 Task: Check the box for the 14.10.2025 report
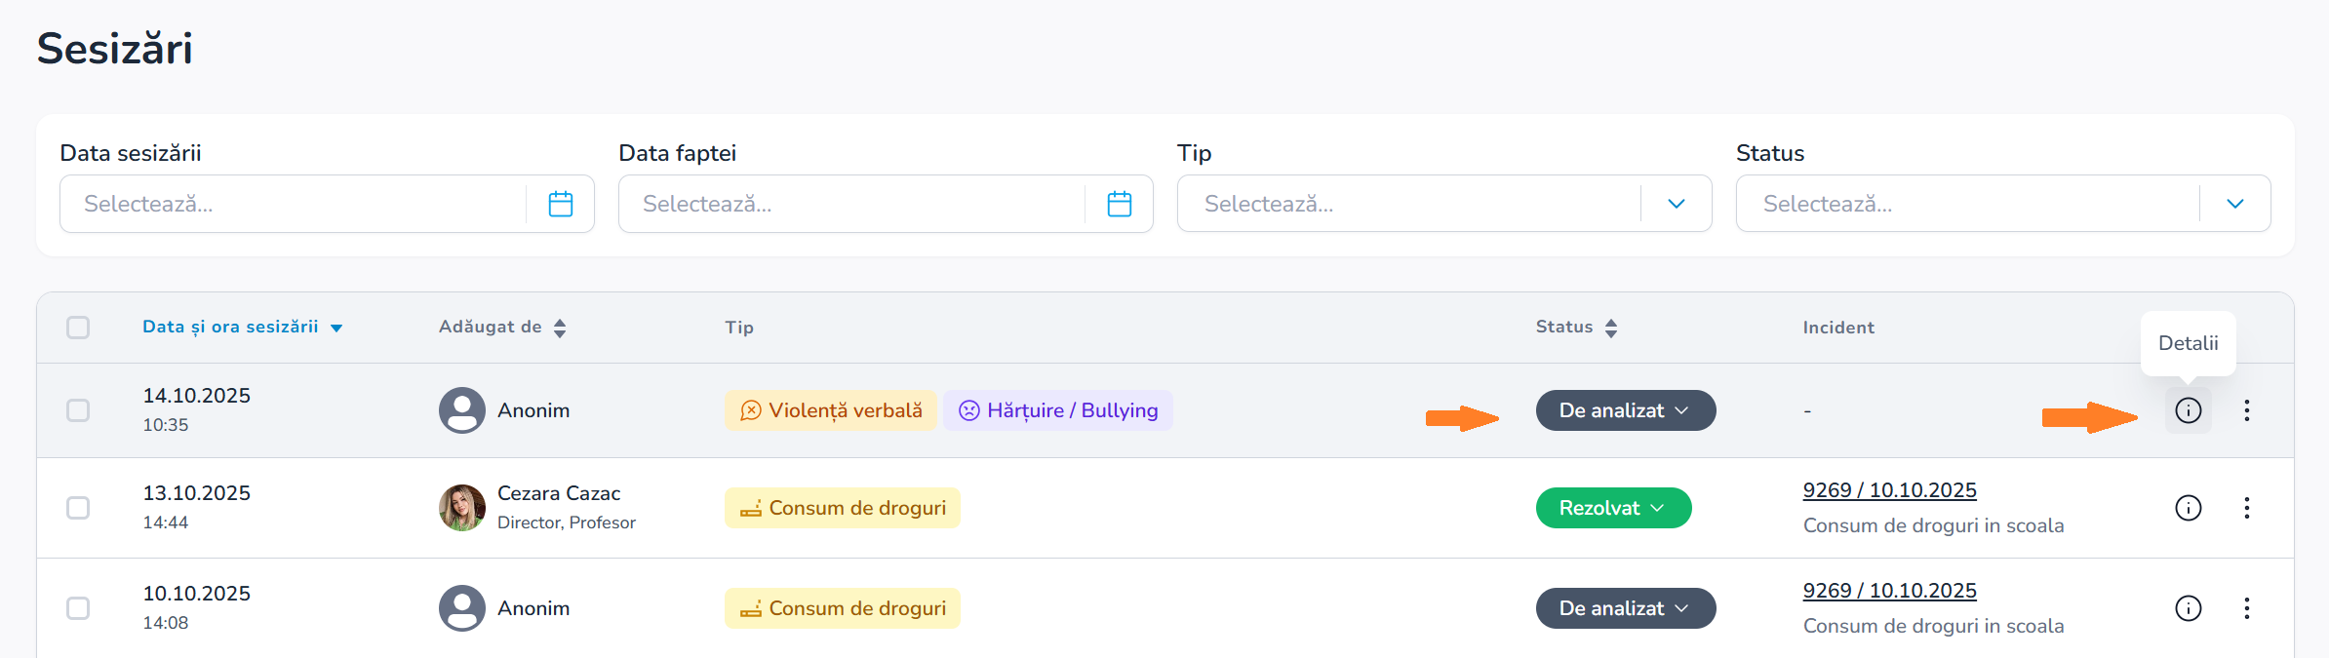[78, 410]
